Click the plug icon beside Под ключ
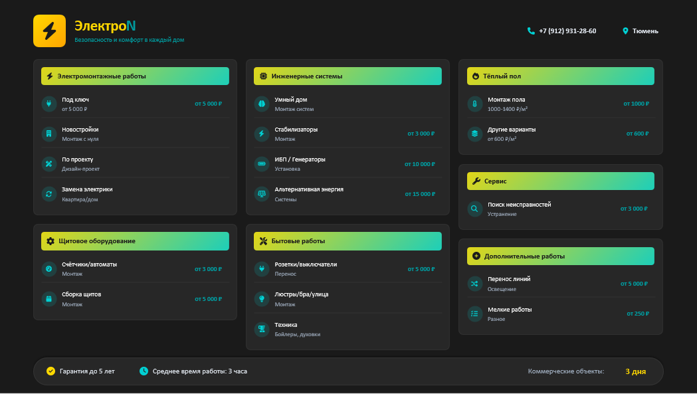The image size is (697, 394). tap(49, 104)
